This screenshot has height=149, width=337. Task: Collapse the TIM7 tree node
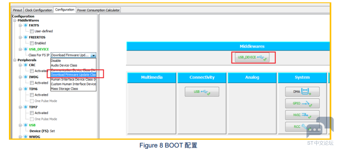pos(21,107)
